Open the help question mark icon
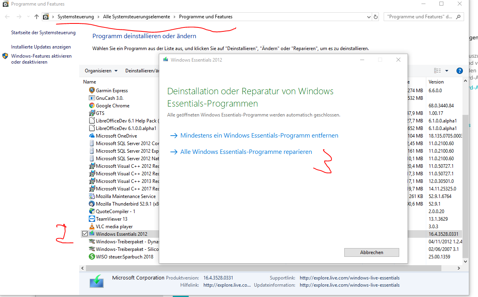This screenshot has height=297, width=478. pyautogui.click(x=459, y=71)
